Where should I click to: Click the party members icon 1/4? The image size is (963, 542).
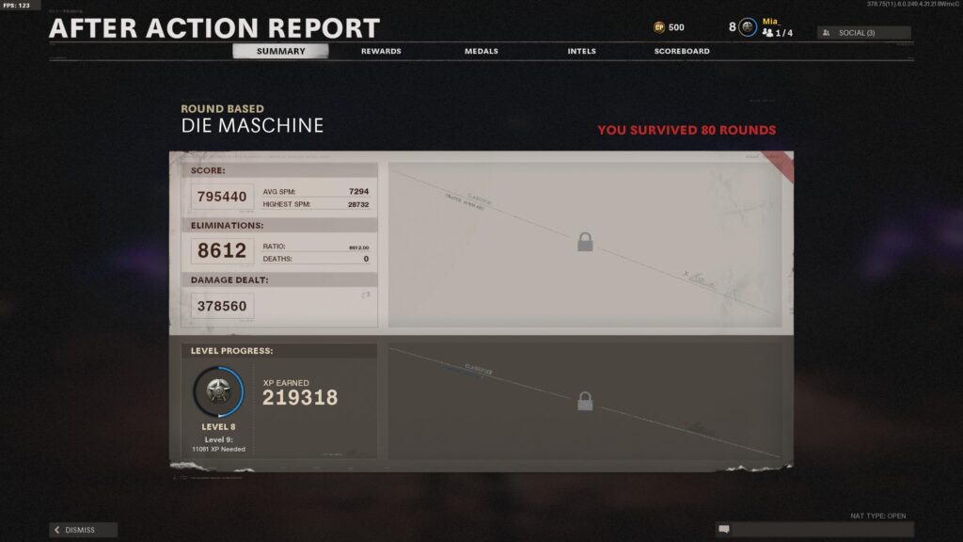767,33
